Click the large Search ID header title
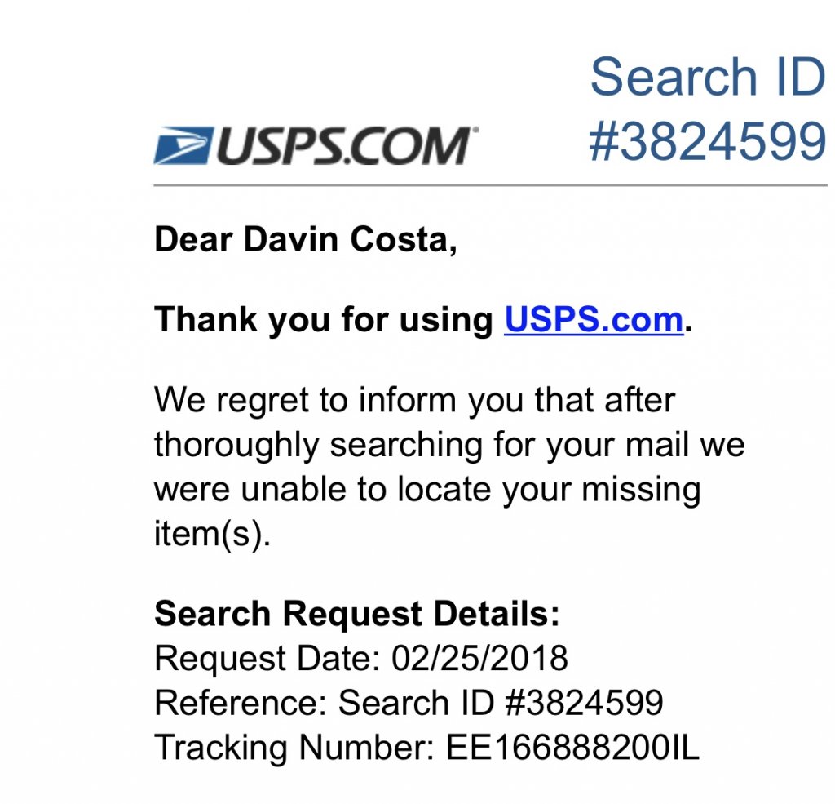This screenshot has width=835, height=804. click(x=707, y=78)
